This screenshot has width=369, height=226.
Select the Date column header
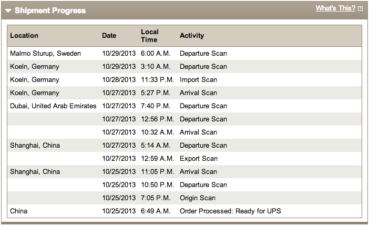(x=109, y=36)
